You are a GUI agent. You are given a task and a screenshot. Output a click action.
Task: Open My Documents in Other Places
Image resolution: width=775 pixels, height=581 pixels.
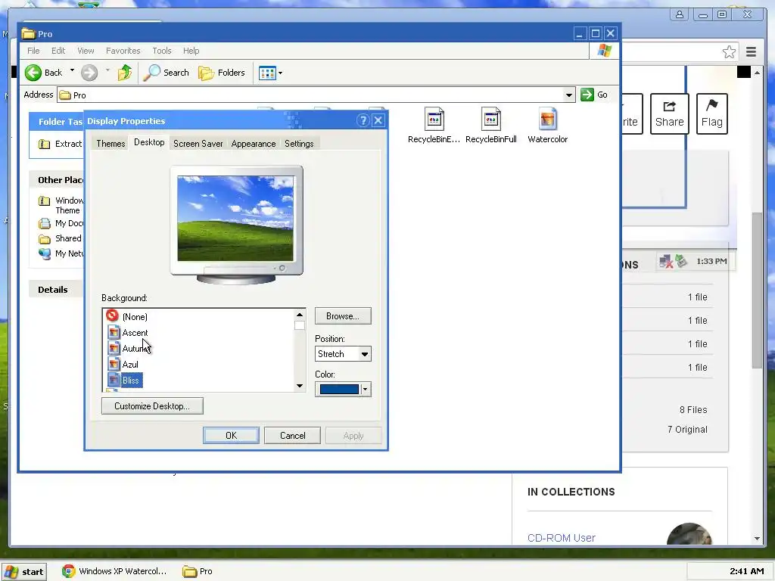pos(61,223)
